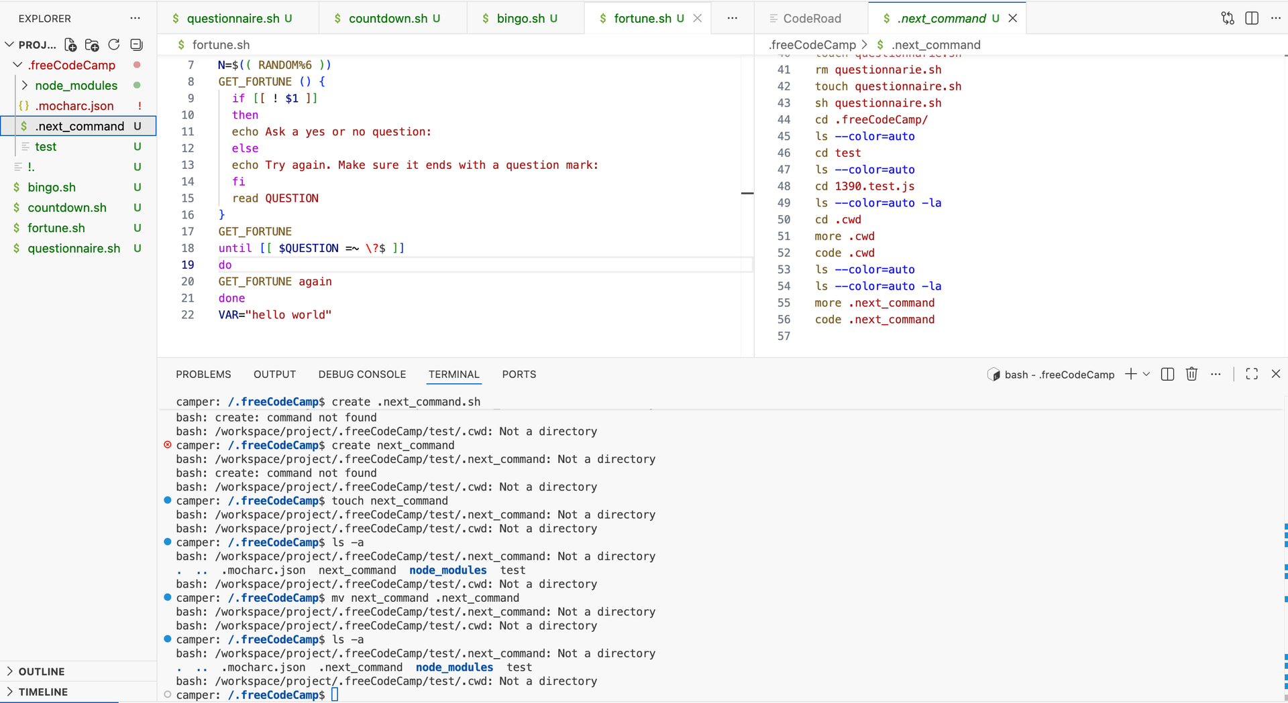Click the 'read QUESTION' code line
This screenshot has width=1288, height=703.
275,198
